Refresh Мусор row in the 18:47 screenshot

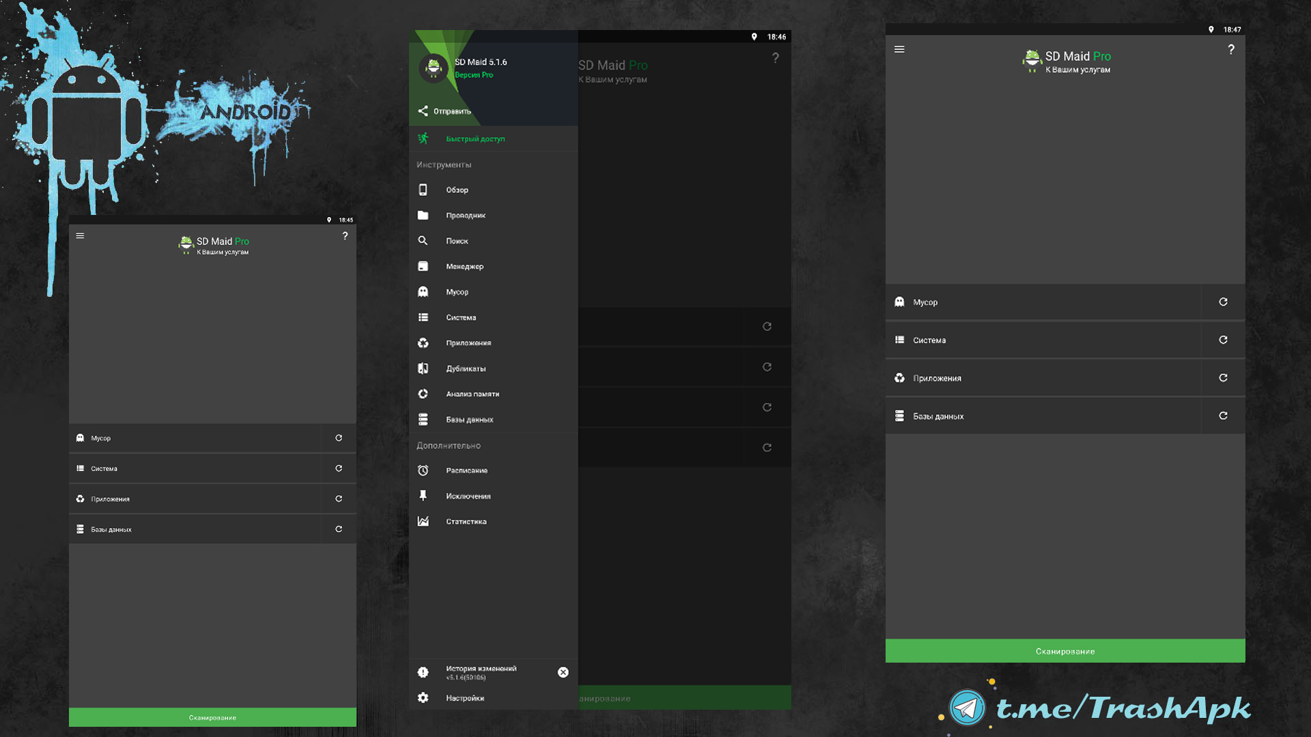[x=1223, y=302]
